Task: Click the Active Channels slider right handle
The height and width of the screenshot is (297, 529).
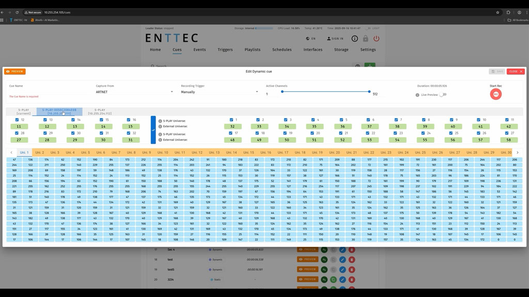Action: tap(369, 92)
